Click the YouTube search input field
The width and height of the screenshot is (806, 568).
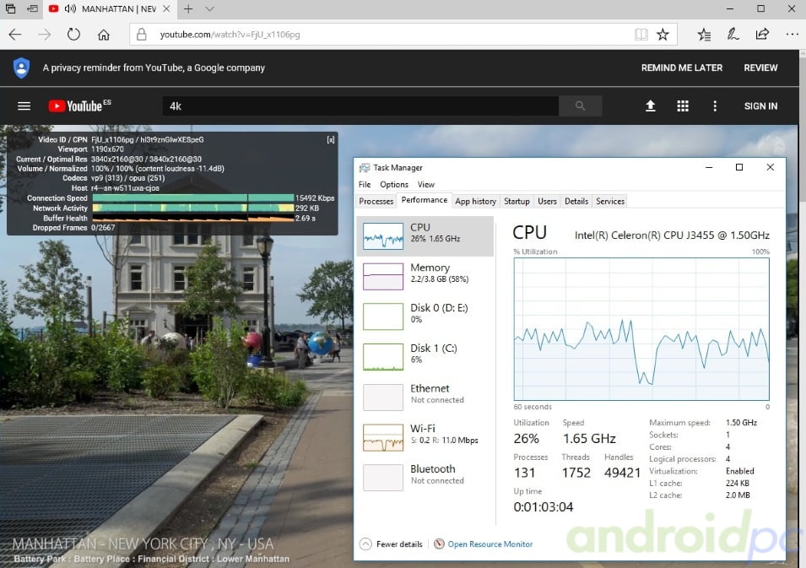coord(360,106)
